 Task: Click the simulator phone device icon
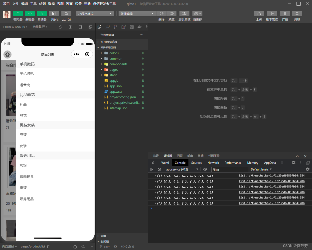pos(80,27)
